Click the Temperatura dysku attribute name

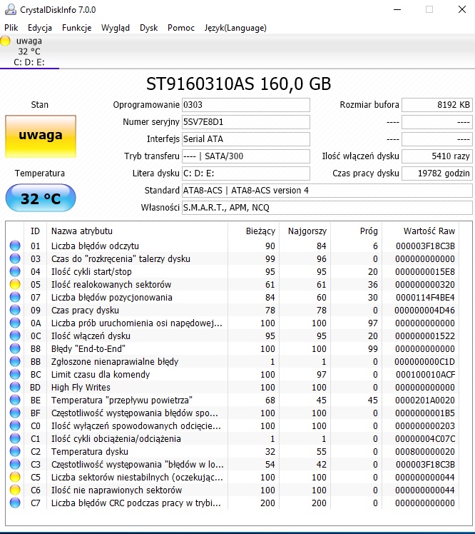pyautogui.click(x=90, y=452)
